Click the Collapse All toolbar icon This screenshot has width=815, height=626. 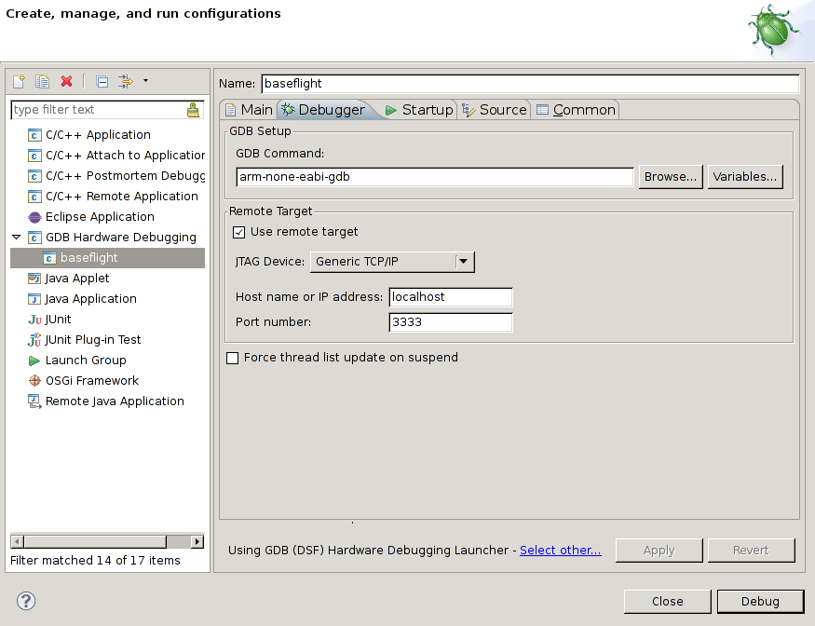(x=102, y=81)
